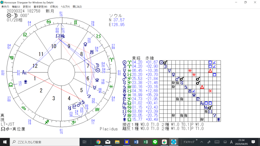Screen dimensions: 260x146
Task: Click the Saturn glyph near house 4 cusp
Action: [x=83, y=102]
